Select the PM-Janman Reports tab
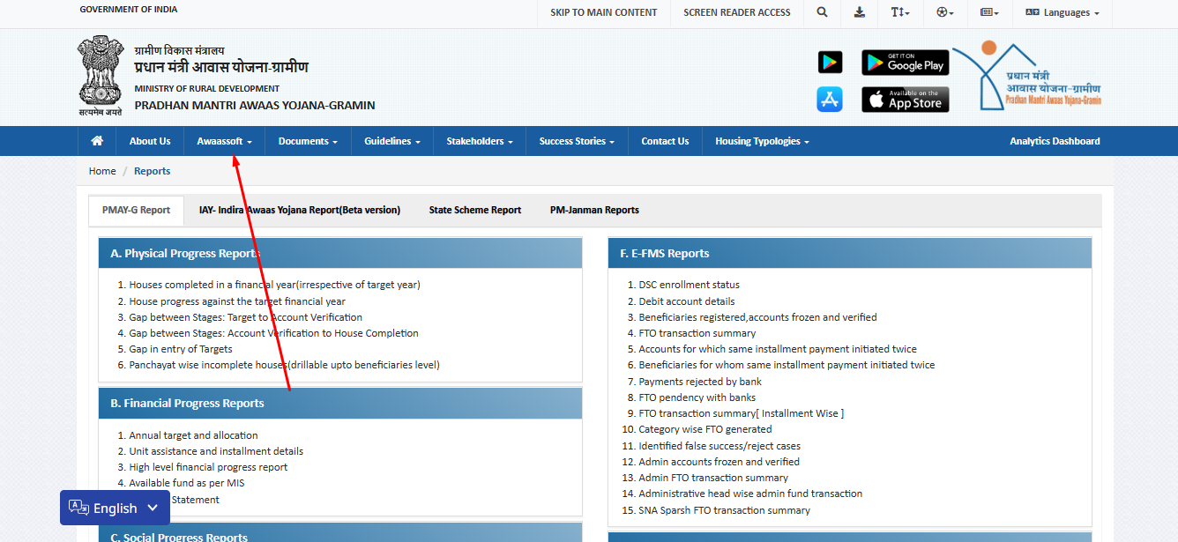1178x542 pixels. click(594, 210)
